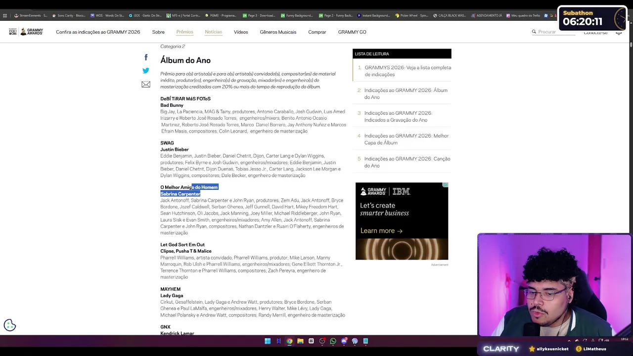Open the Comprar menu
Image resolution: width=633 pixels, height=356 pixels.
pyautogui.click(x=317, y=32)
